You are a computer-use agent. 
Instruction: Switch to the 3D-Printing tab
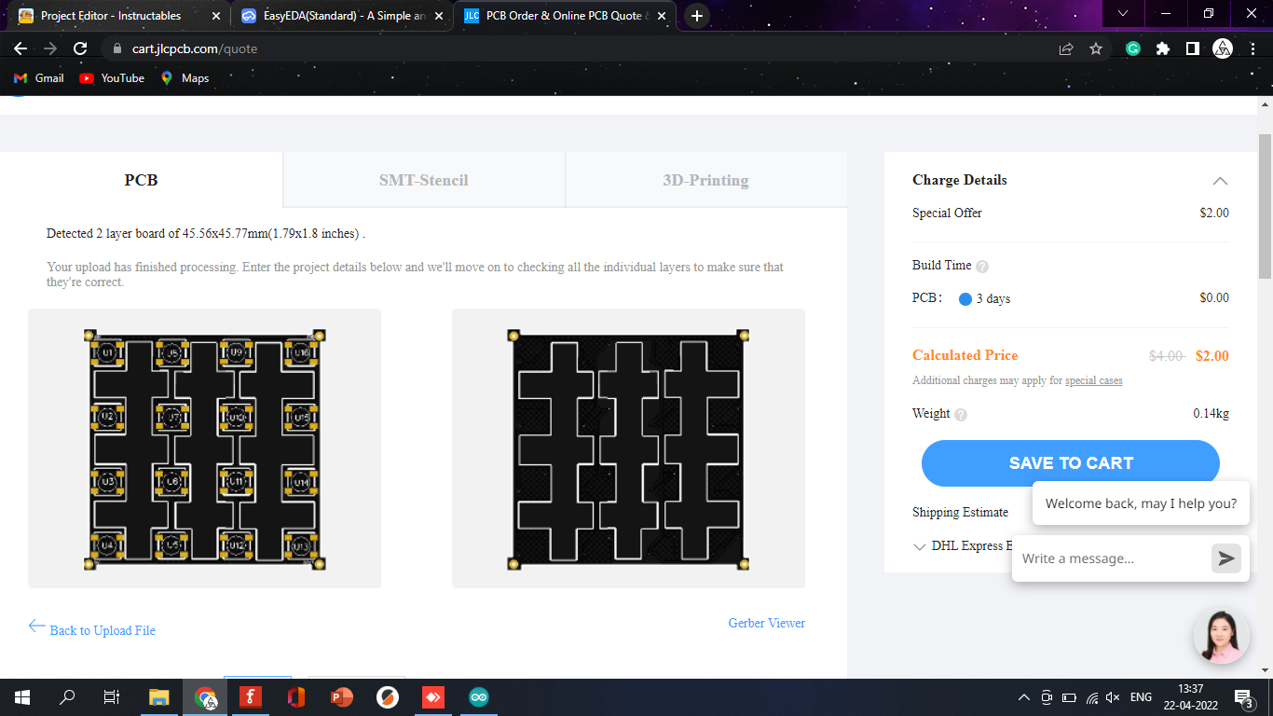tap(705, 179)
